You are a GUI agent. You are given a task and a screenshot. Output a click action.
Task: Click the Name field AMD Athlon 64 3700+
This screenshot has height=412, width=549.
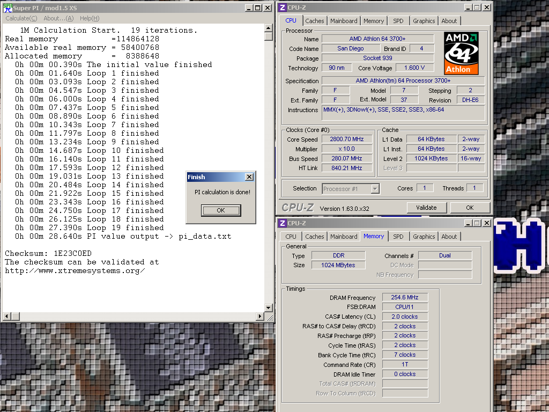tap(378, 39)
